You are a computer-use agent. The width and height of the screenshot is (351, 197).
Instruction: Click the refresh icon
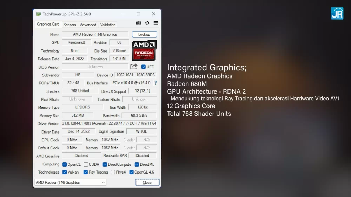147,23
